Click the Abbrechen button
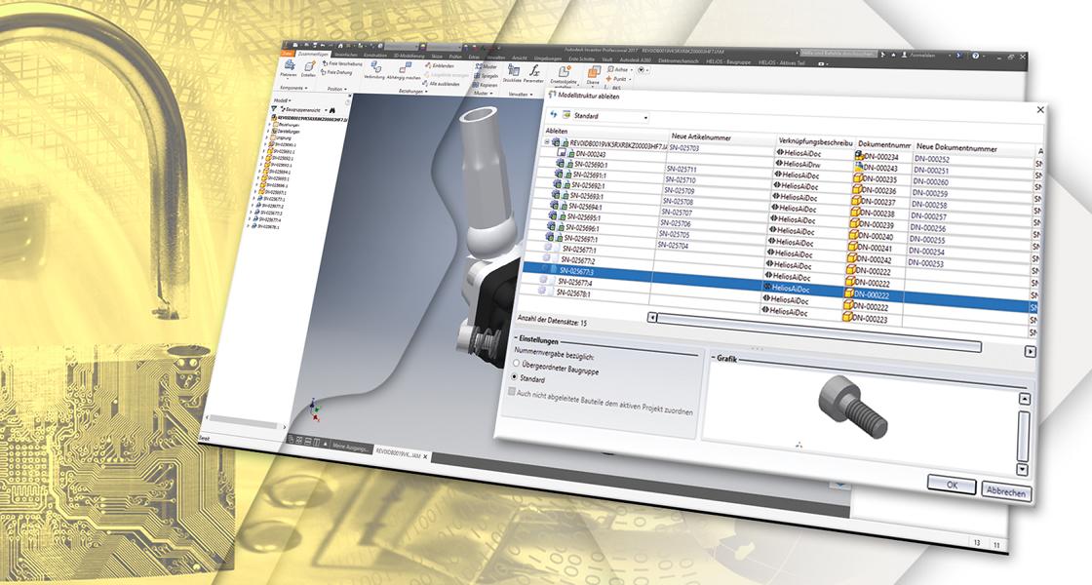 coord(1005,491)
